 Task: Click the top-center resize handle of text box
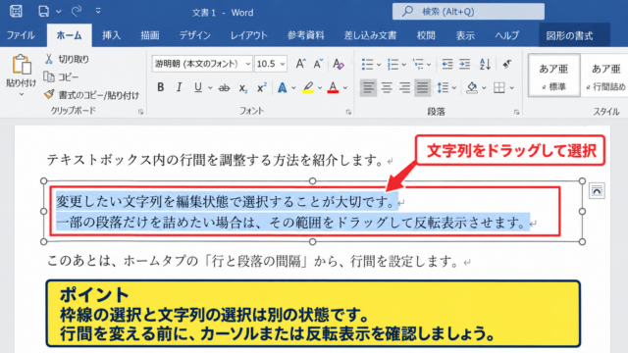[312, 180]
